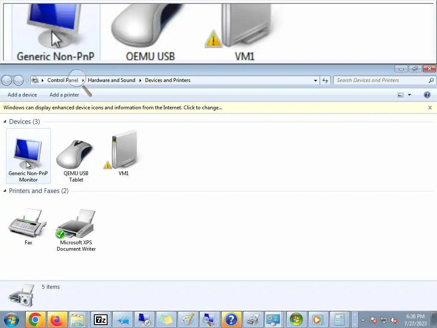The width and height of the screenshot is (437, 328).
Task: Click the printer and camera details pane icon
Action: pos(22,296)
